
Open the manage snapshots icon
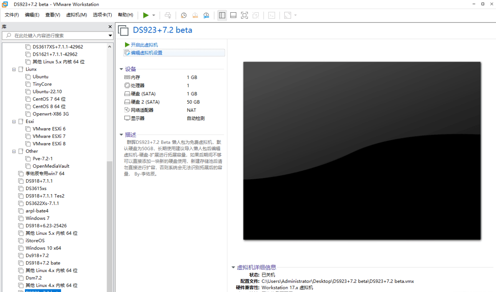206,15
